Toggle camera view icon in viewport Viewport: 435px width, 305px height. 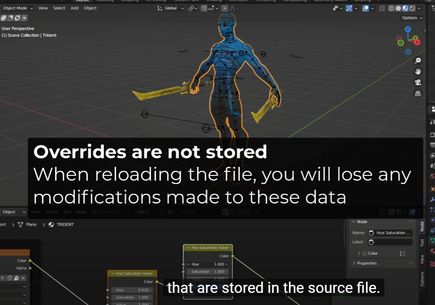coord(418,83)
